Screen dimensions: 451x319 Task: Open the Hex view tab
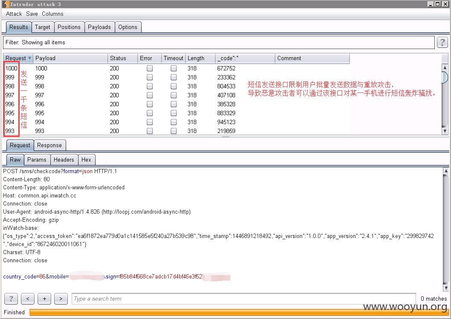tap(86, 159)
